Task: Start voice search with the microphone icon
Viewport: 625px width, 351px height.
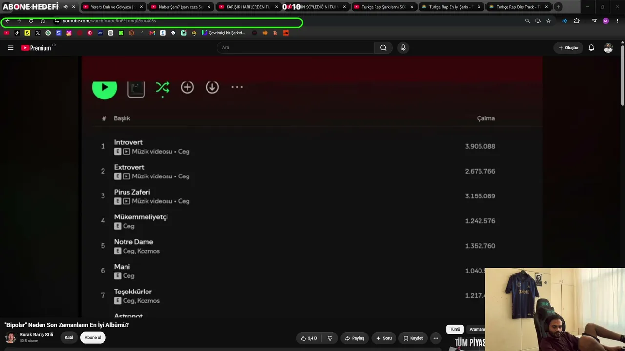Action: [403, 47]
